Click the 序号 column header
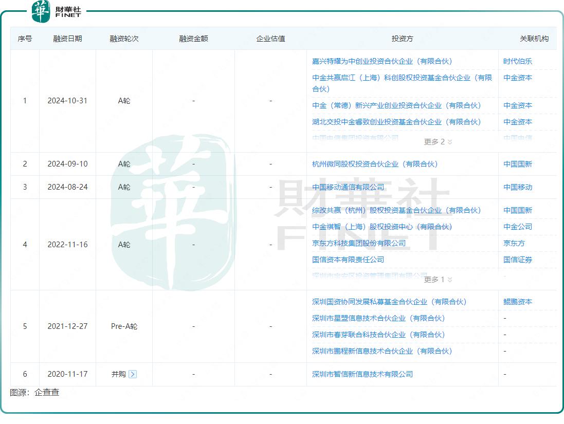564x424 pixels. tap(25, 39)
